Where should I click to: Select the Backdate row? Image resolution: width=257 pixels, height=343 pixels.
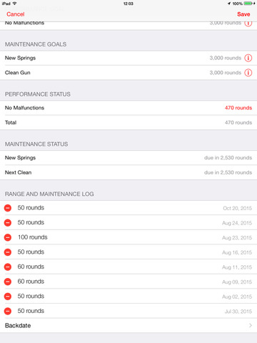coord(128,326)
